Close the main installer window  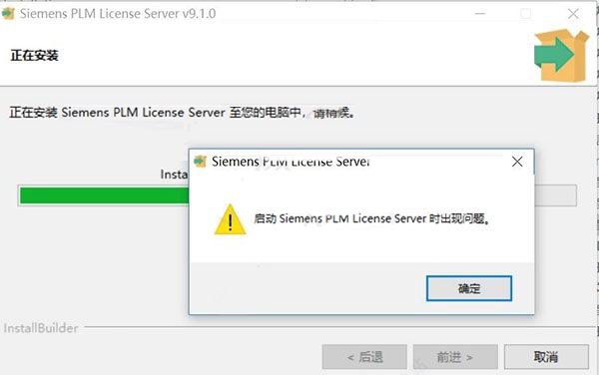tap(573, 14)
